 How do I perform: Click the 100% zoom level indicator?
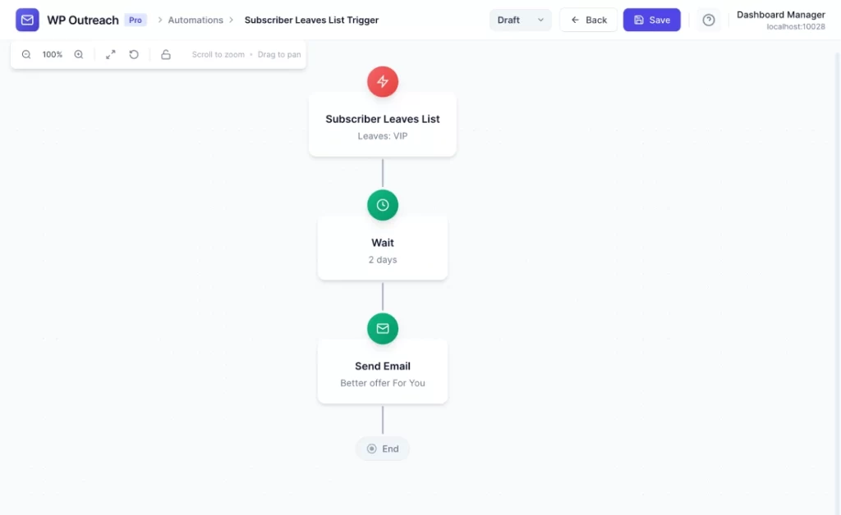[x=53, y=55]
